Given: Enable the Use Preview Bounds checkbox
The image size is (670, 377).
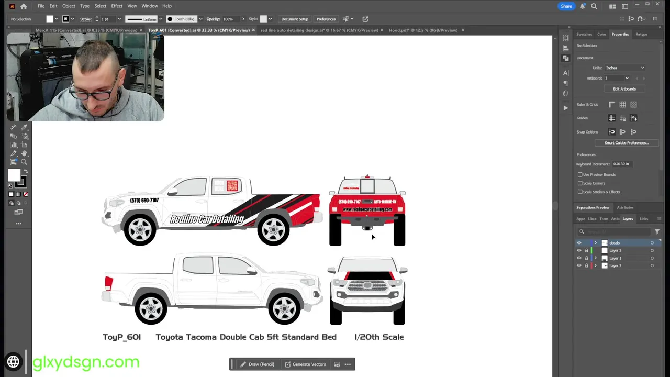Looking at the screenshot, I should pyautogui.click(x=580, y=174).
